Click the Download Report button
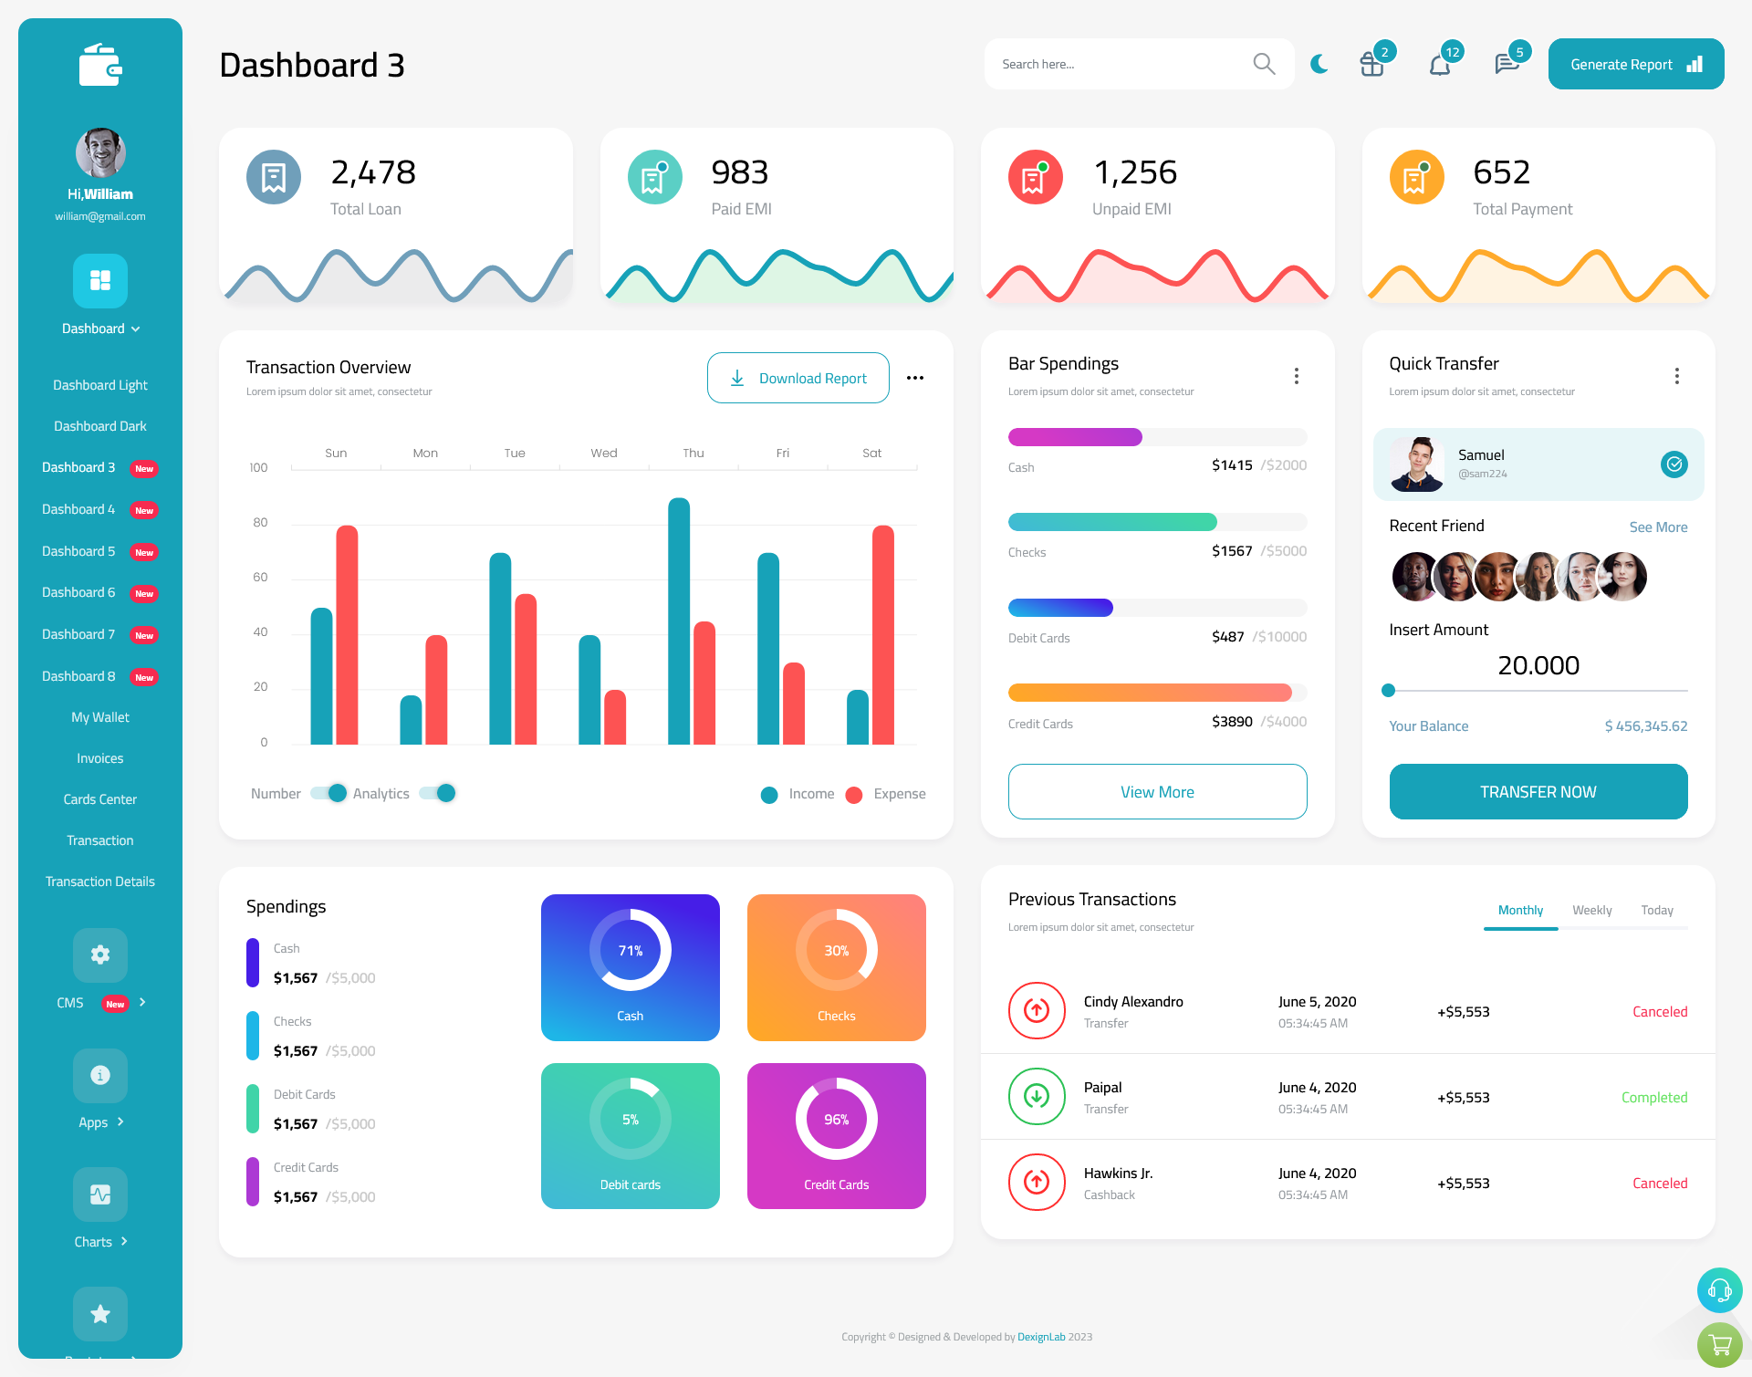Viewport: 1752px width, 1377px height. pos(798,377)
